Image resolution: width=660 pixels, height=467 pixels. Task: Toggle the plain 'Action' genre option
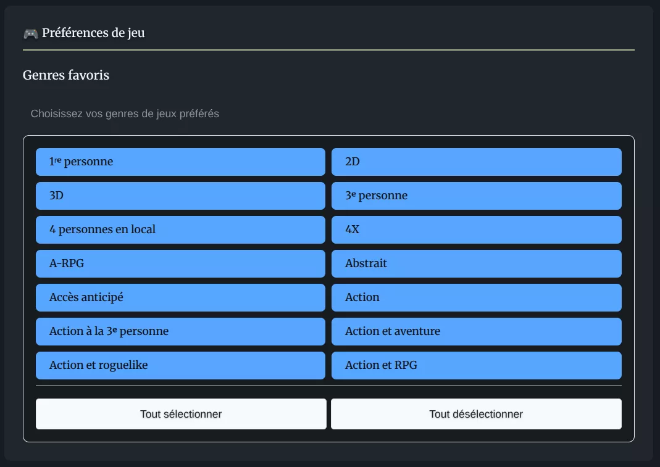476,297
